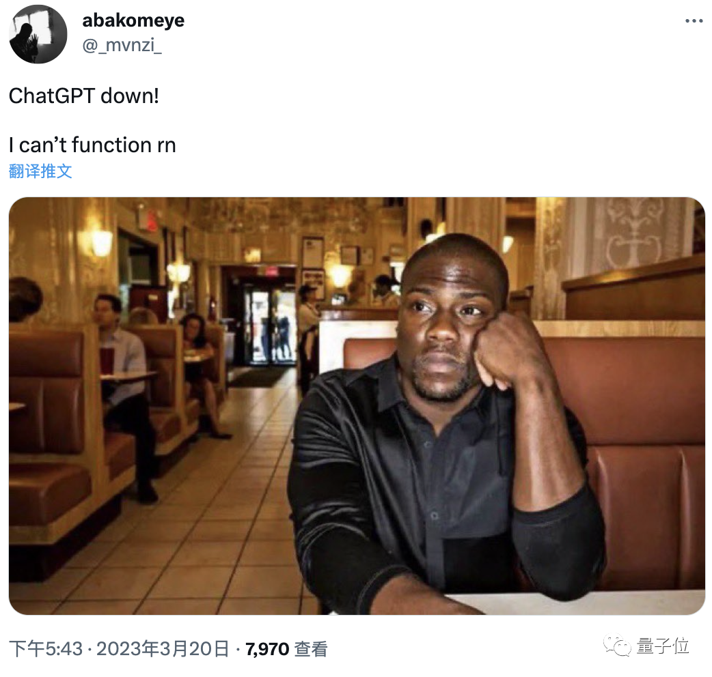Click the 2023年3月20日 post date
The height and width of the screenshot is (677, 712).
(x=162, y=649)
